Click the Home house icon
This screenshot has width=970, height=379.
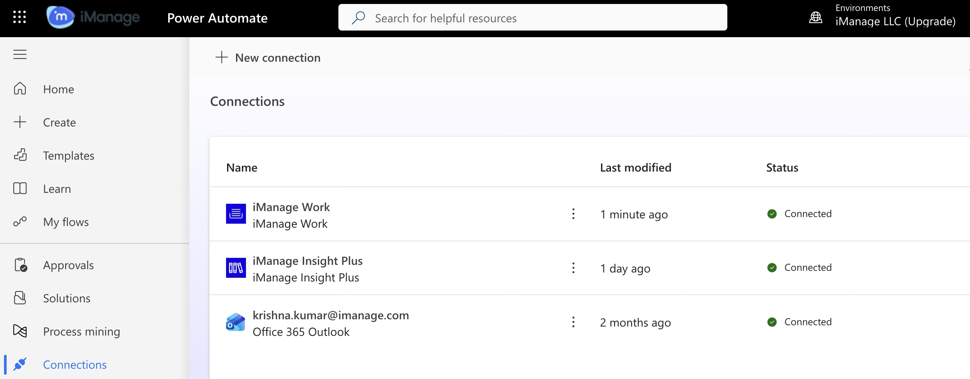20,89
